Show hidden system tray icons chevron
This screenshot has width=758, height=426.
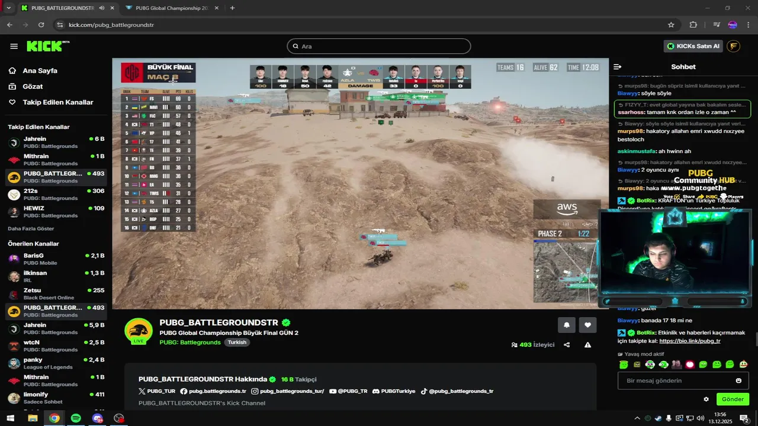click(x=637, y=418)
